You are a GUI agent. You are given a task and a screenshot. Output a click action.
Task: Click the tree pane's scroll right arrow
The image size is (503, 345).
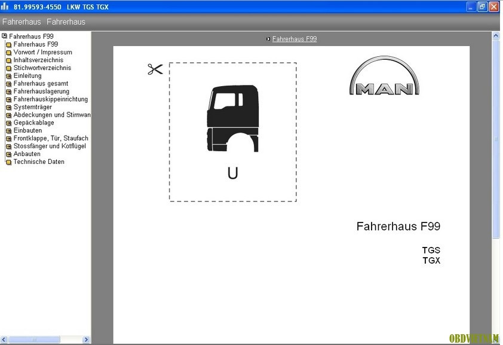coord(86,340)
